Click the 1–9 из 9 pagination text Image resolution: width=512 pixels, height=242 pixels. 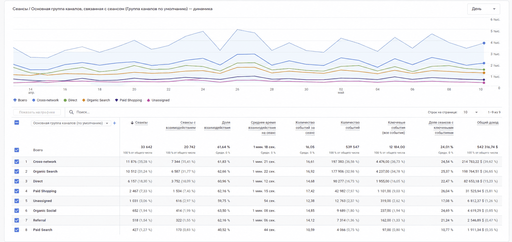[x=494, y=112]
